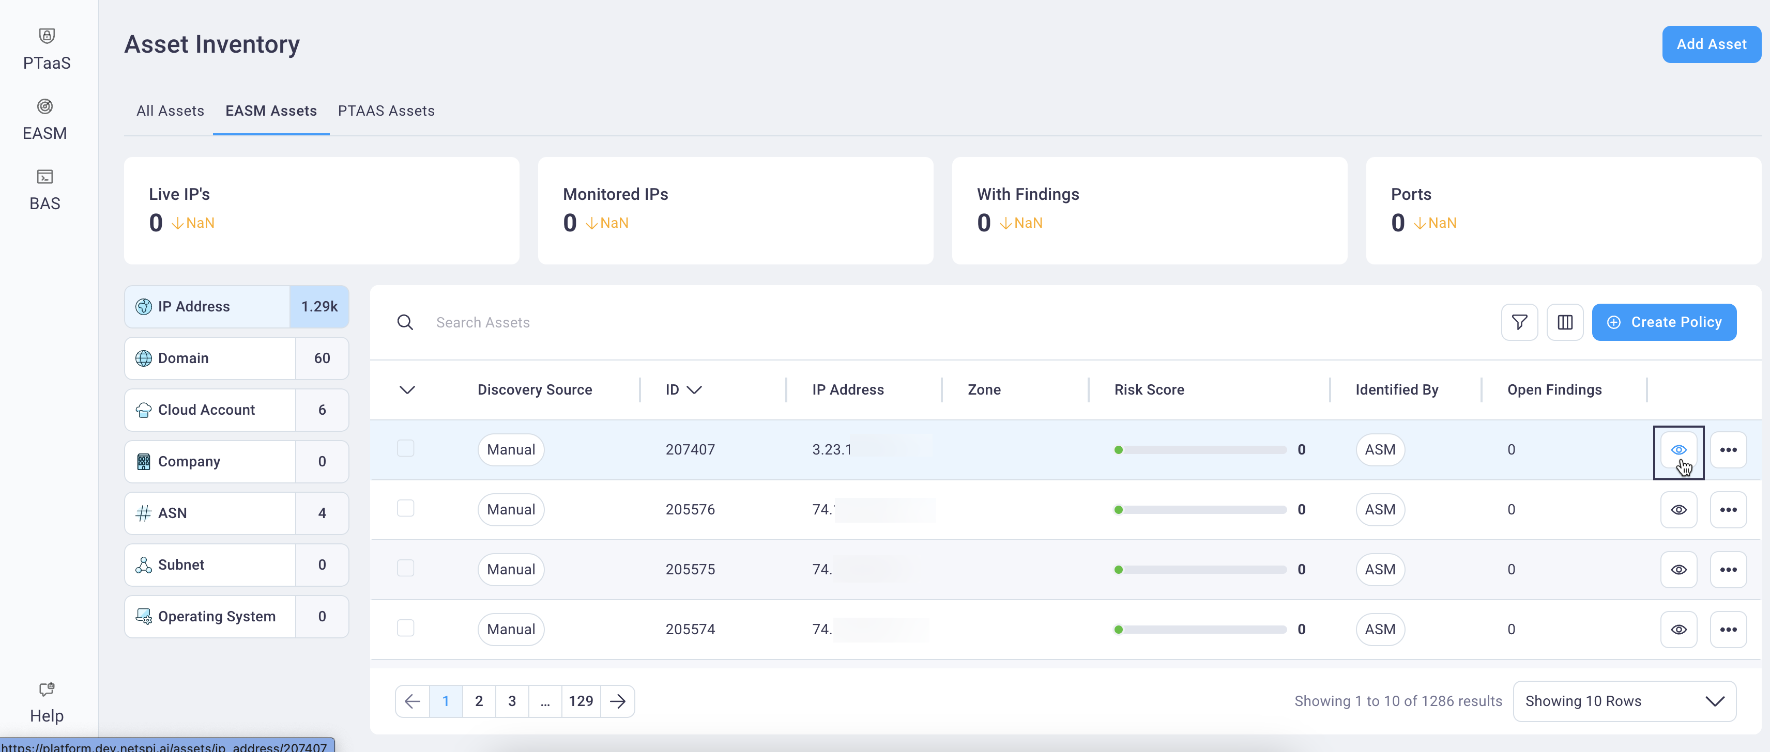Click the Help icon at bottom left
The image size is (1770, 752).
(x=46, y=690)
